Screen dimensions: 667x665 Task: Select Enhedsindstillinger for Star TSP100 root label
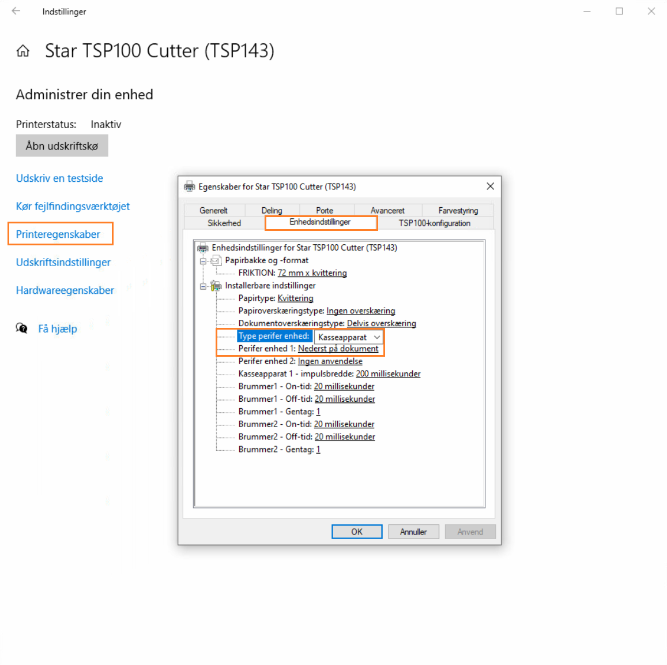(304, 248)
